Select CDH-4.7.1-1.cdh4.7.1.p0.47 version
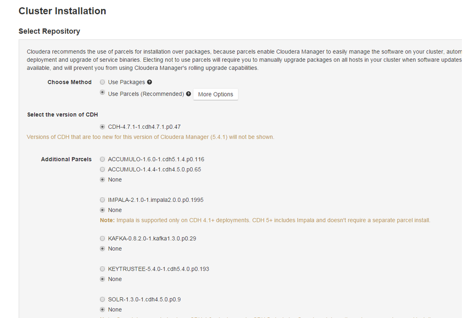The height and width of the screenshot is (318, 468). (103, 126)
